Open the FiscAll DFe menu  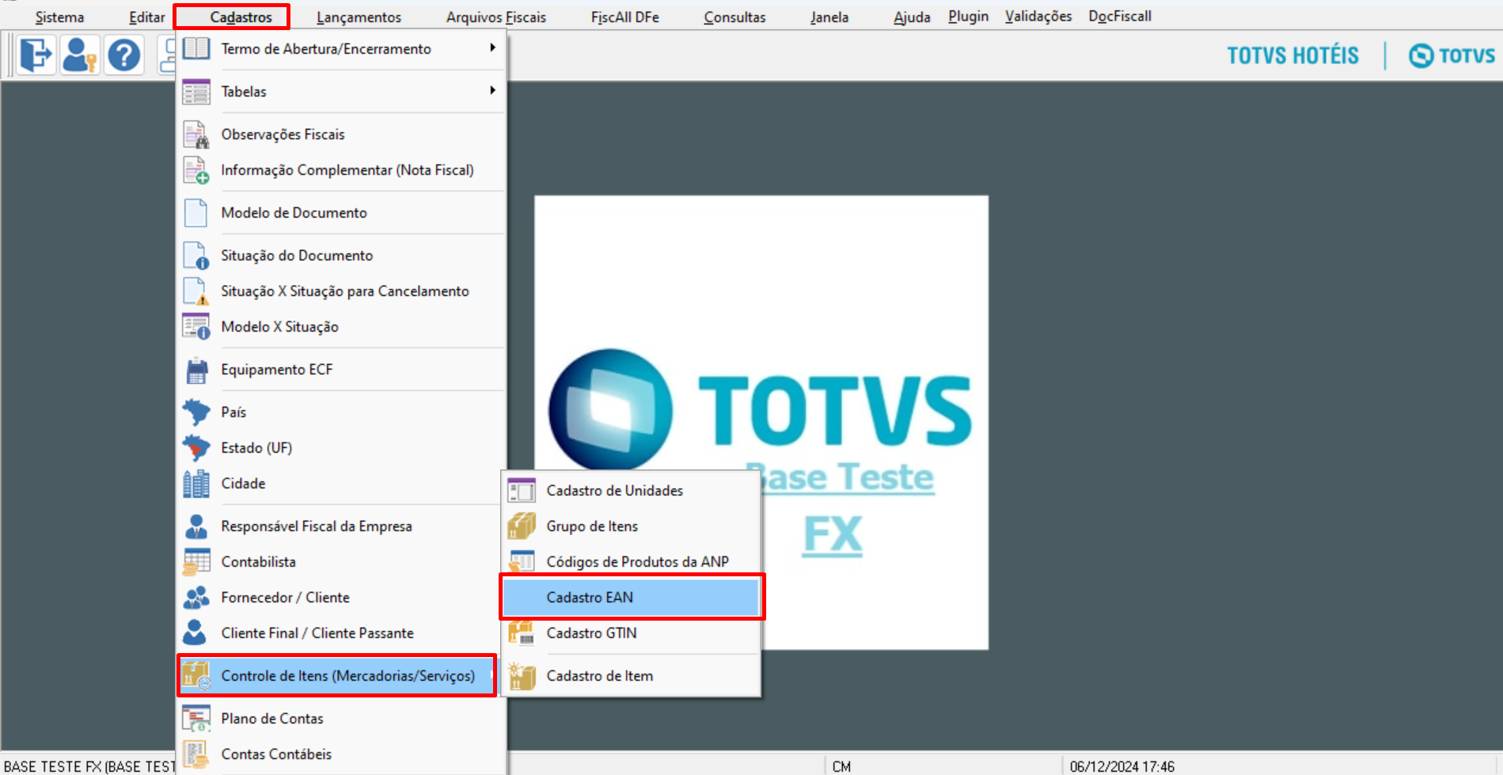click(624, 17)
